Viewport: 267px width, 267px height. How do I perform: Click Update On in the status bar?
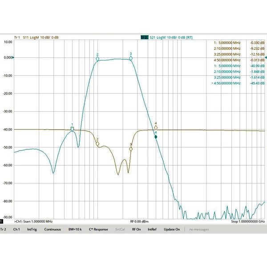(x=172, y=229)
